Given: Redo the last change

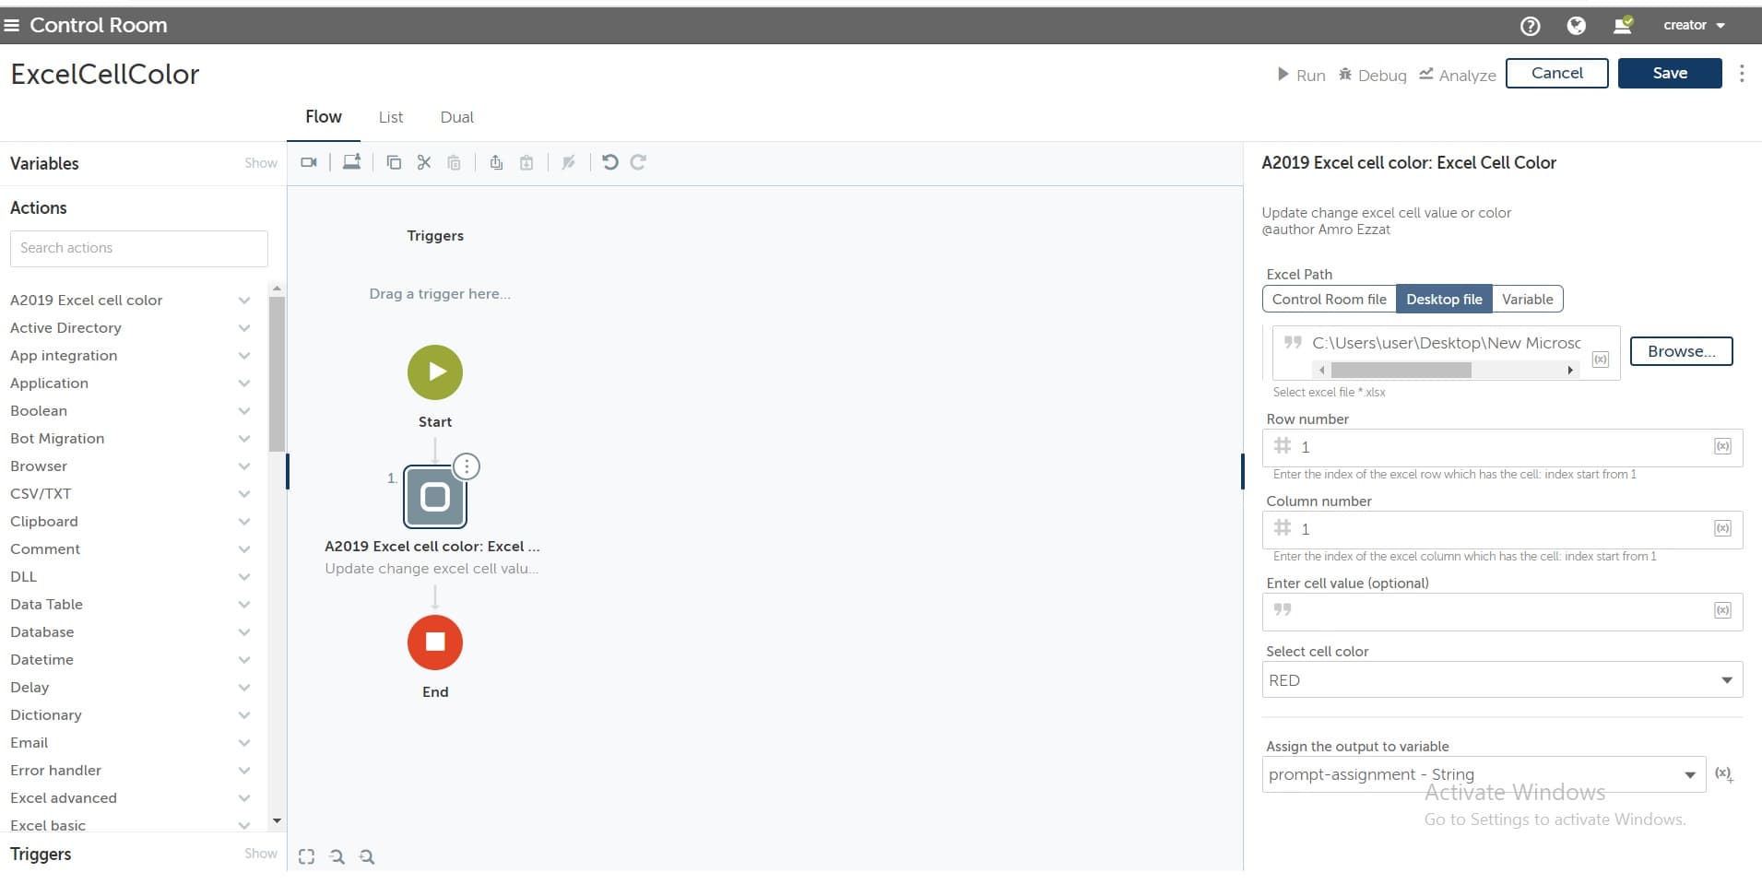Looking at the screenshot, I should (638, 162).
